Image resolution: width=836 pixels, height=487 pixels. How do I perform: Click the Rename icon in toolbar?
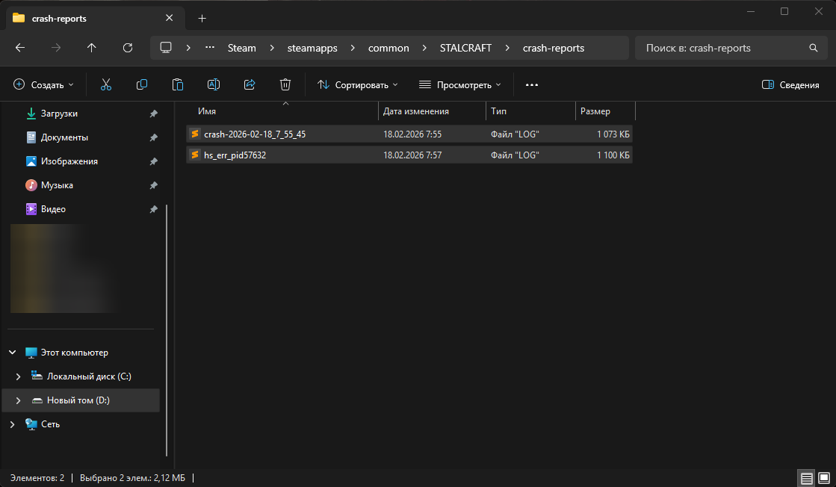pyautogui.click(x=213, y=85)
